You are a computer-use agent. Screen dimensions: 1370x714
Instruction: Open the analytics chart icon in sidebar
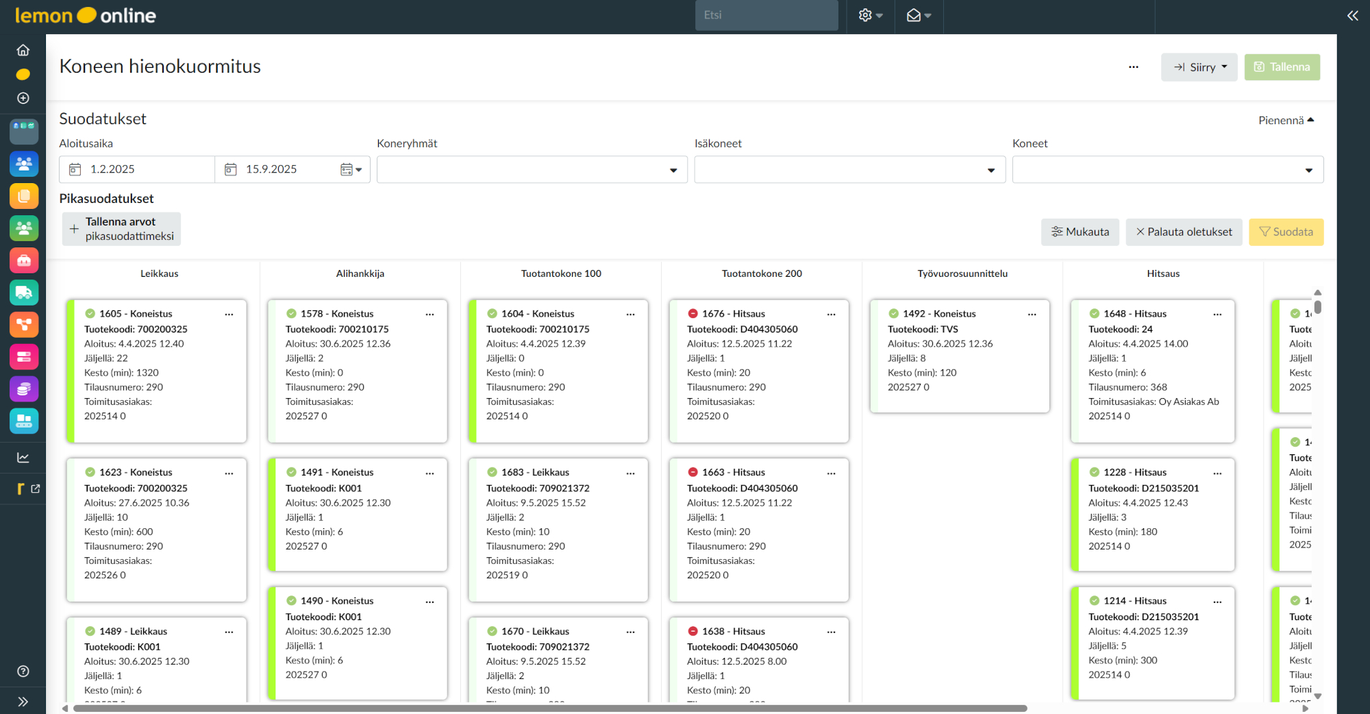tap(23, 458)
